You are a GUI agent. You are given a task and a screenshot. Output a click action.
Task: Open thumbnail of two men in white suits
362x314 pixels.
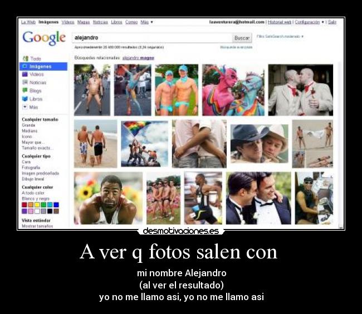301,90
